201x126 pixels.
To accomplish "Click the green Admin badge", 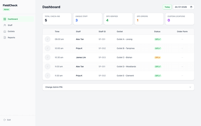I will [x=7, y=10].
